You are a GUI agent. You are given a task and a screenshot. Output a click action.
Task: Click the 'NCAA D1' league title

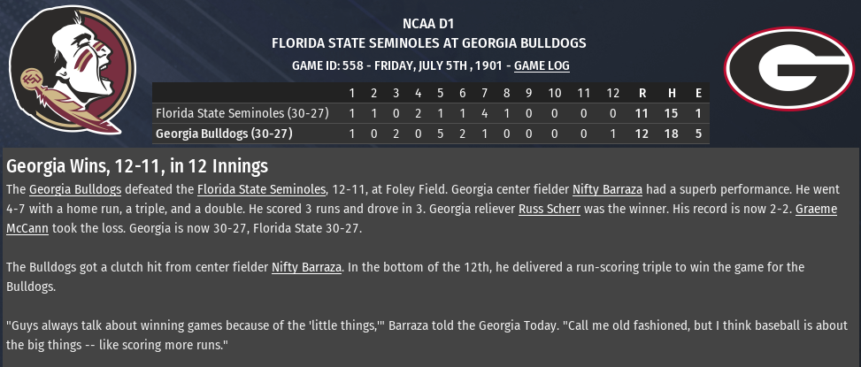point(428,24)
